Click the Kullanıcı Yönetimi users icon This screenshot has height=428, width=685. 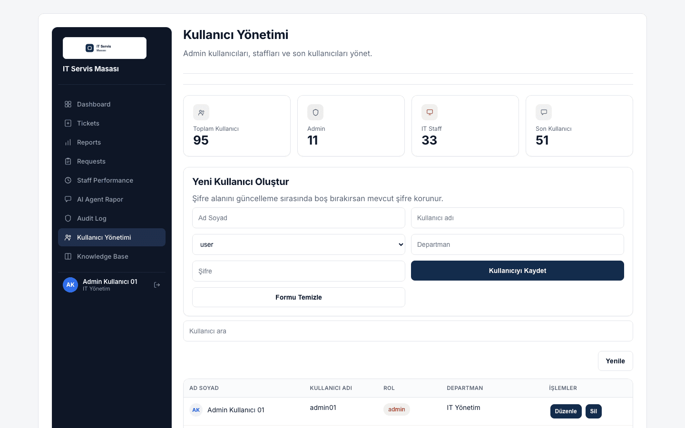pyautogui.click(x=68, y=237)
